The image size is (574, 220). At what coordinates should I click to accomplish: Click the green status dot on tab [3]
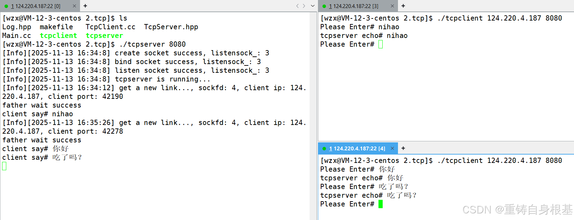tap(324, 6)
